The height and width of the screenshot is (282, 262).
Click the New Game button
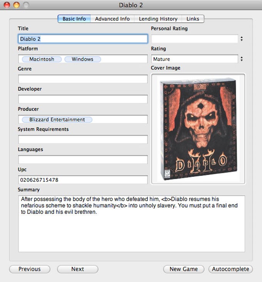click(184, 269)
